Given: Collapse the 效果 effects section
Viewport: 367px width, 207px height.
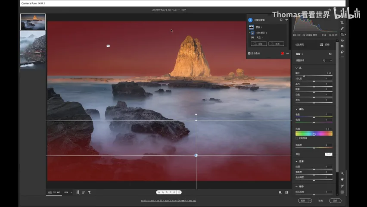Looking at the screenshot, I should coord(296,162).
